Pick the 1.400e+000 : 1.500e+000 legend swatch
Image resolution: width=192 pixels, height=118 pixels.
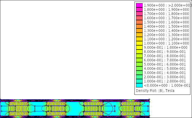point(139,26)
